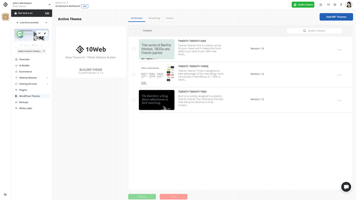Click the AI Builder sidebar icon
356x200 pixels.
(16, 66)
